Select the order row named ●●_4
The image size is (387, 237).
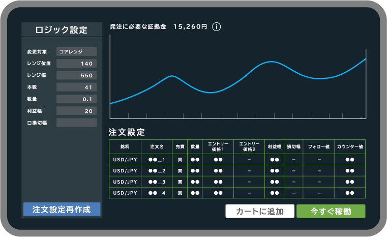click(x=157, y=193)
